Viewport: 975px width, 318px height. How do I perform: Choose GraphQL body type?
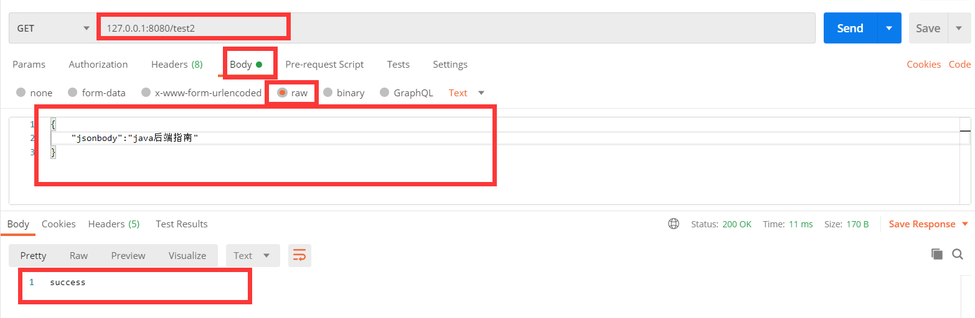(x=407, y=93)
